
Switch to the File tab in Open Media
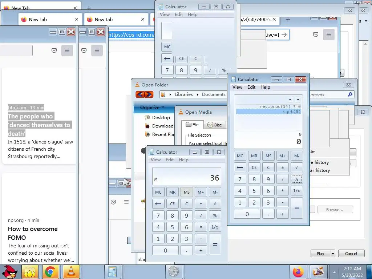[193, 125]
